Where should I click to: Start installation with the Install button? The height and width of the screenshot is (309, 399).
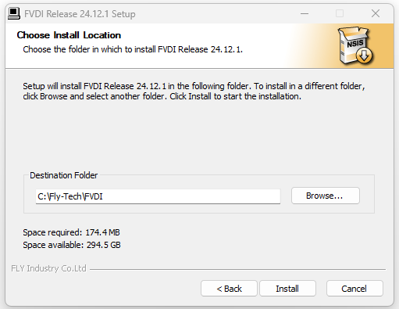point(287,289)
